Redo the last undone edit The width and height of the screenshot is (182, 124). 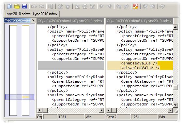pos(41,7)
